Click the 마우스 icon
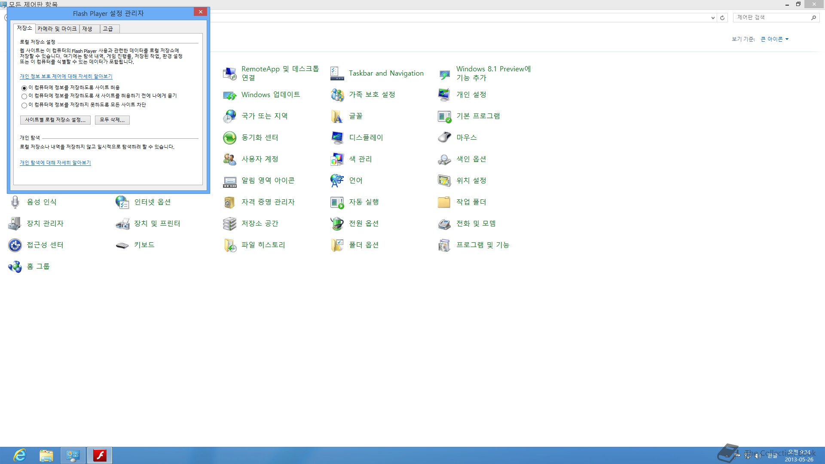This screenshot has width=825, height=464. 445,138
